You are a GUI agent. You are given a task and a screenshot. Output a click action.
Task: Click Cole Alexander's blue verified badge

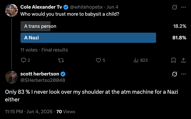pos(66,7)
